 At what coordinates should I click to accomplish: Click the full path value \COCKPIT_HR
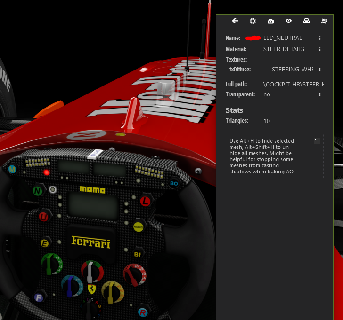pyautogui.click(x=293, y=85)
